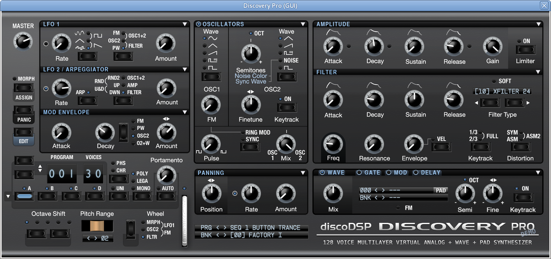Switch to the DELAY tab
This screenshot has width=551, height=259.
[x=427, y=173]
